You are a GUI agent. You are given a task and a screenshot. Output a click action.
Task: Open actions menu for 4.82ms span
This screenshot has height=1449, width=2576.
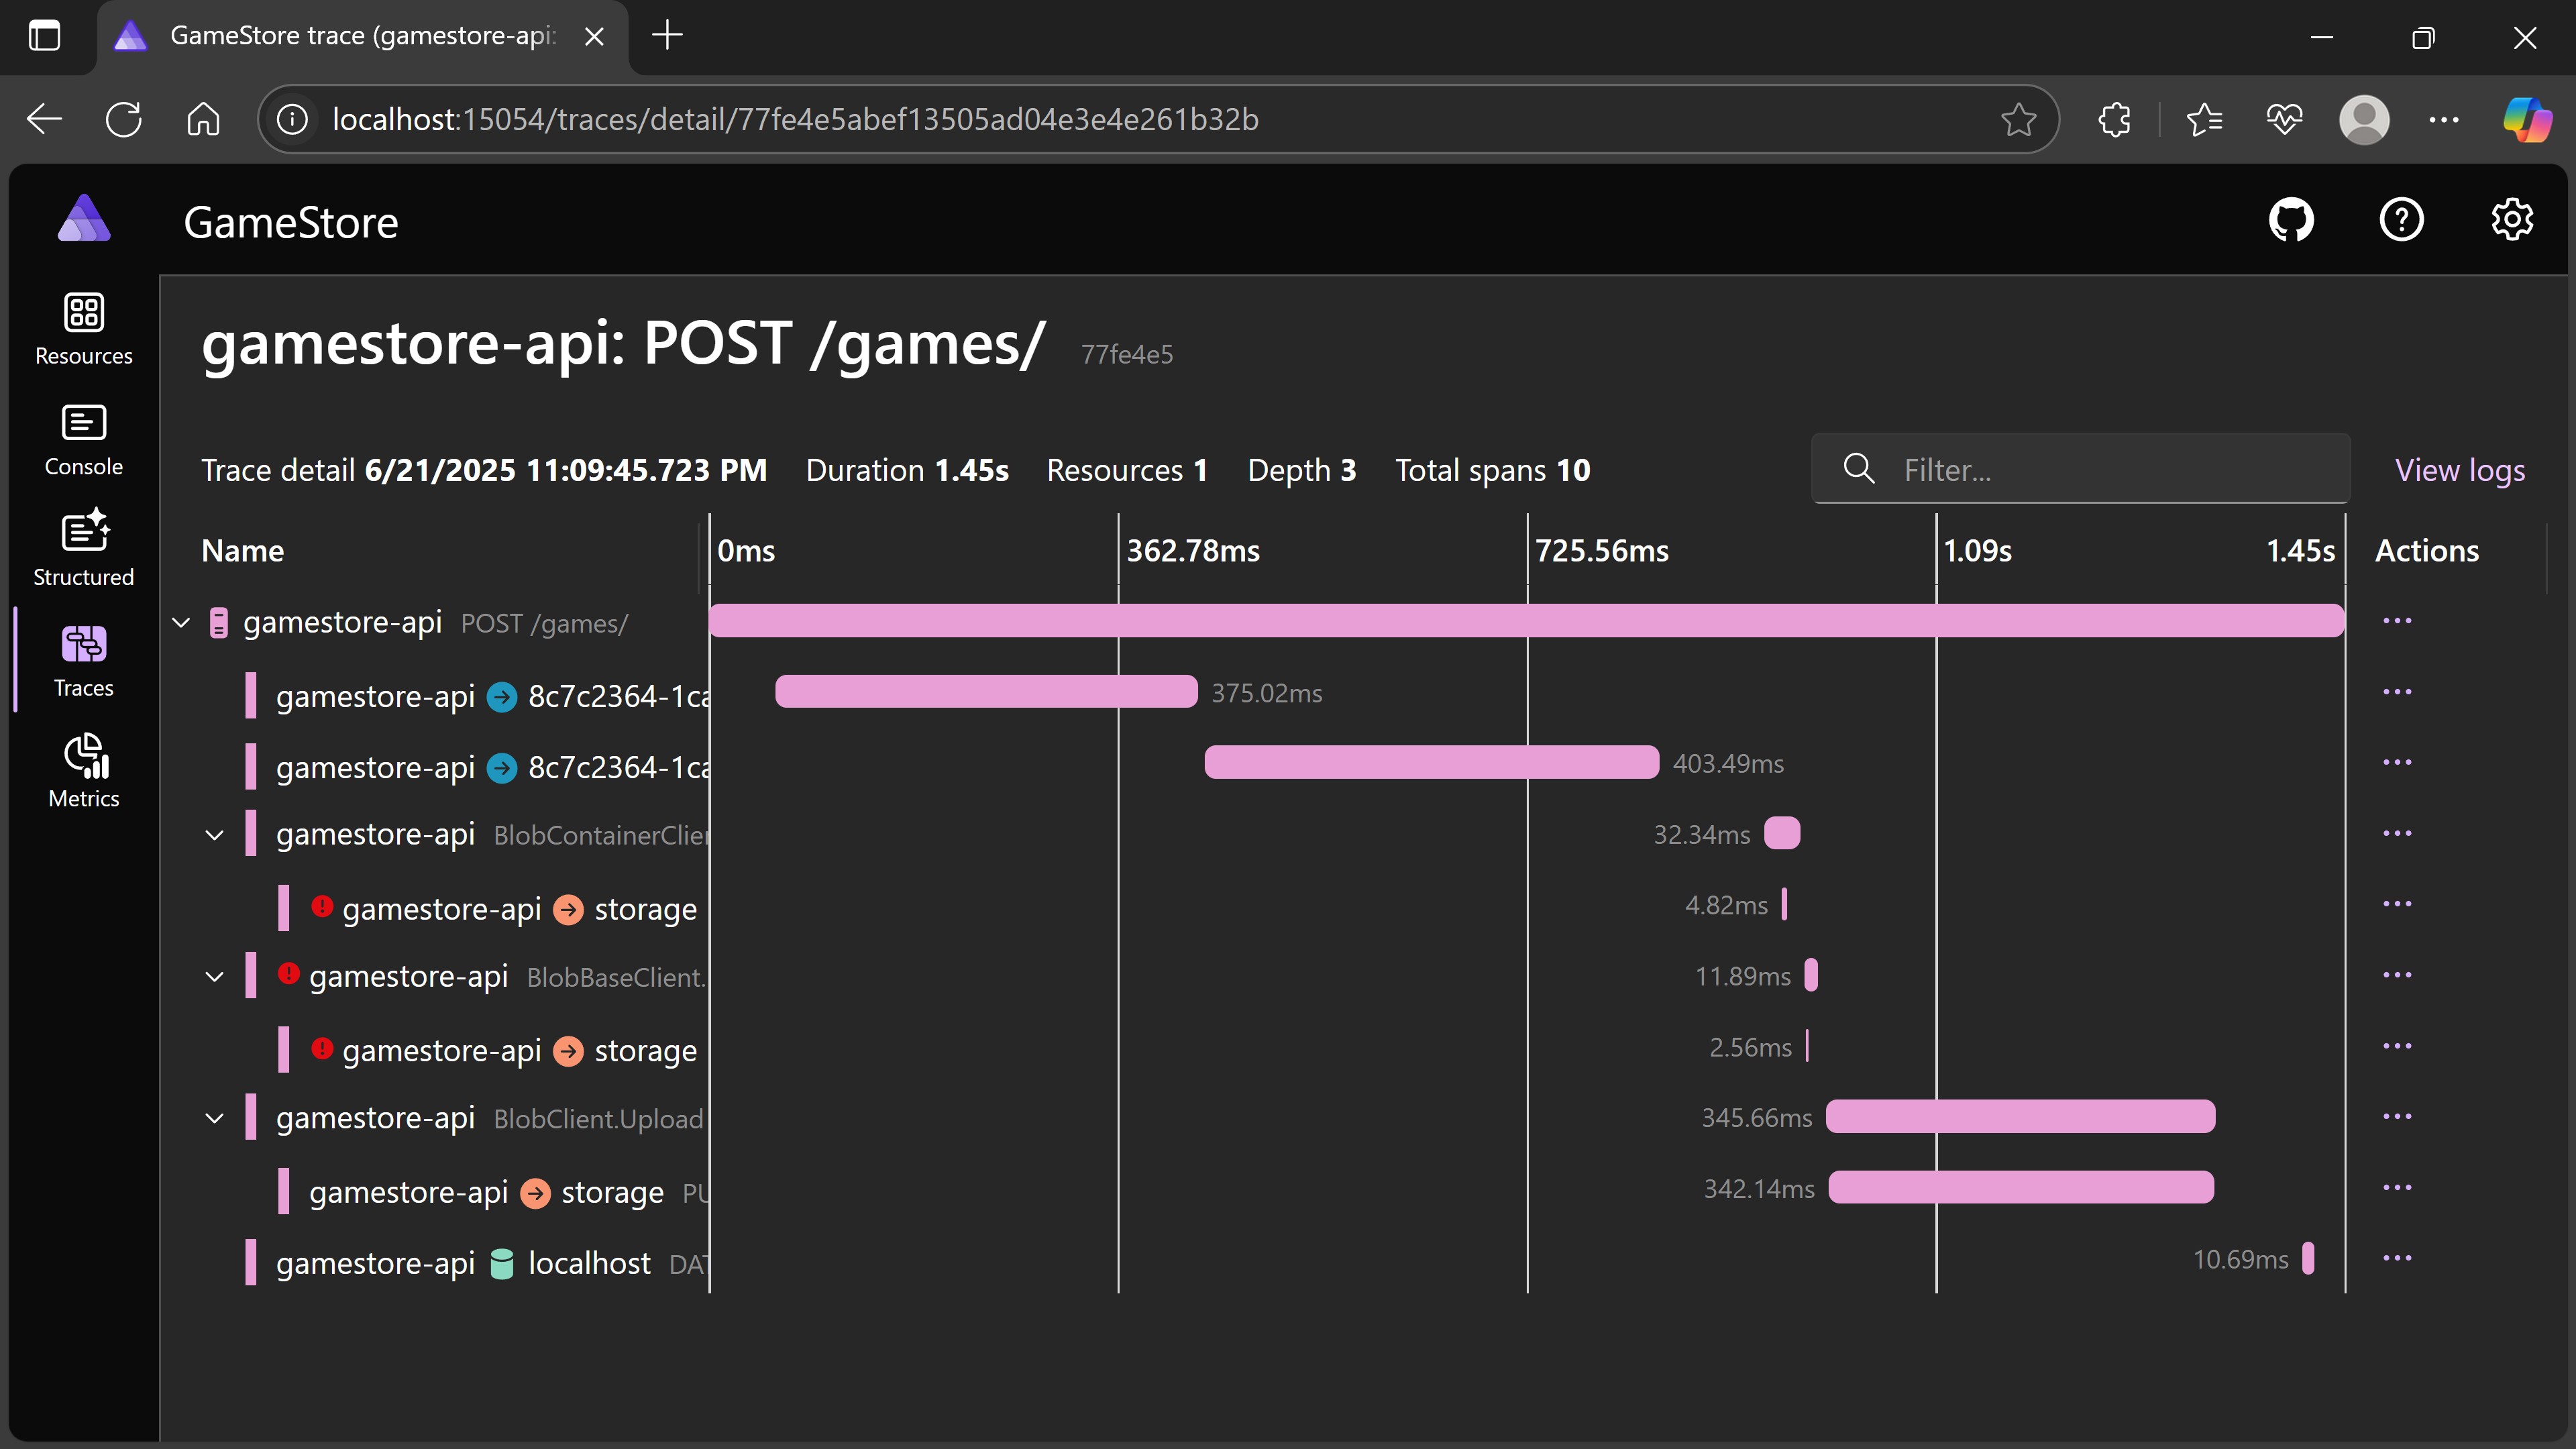2397,904
